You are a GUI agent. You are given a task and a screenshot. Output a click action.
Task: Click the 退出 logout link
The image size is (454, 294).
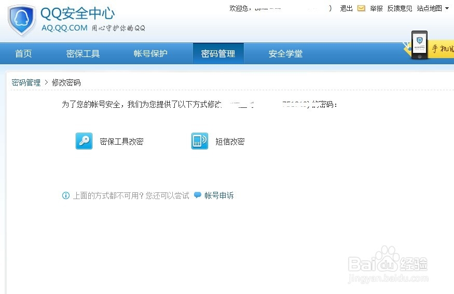click(346, 8)
